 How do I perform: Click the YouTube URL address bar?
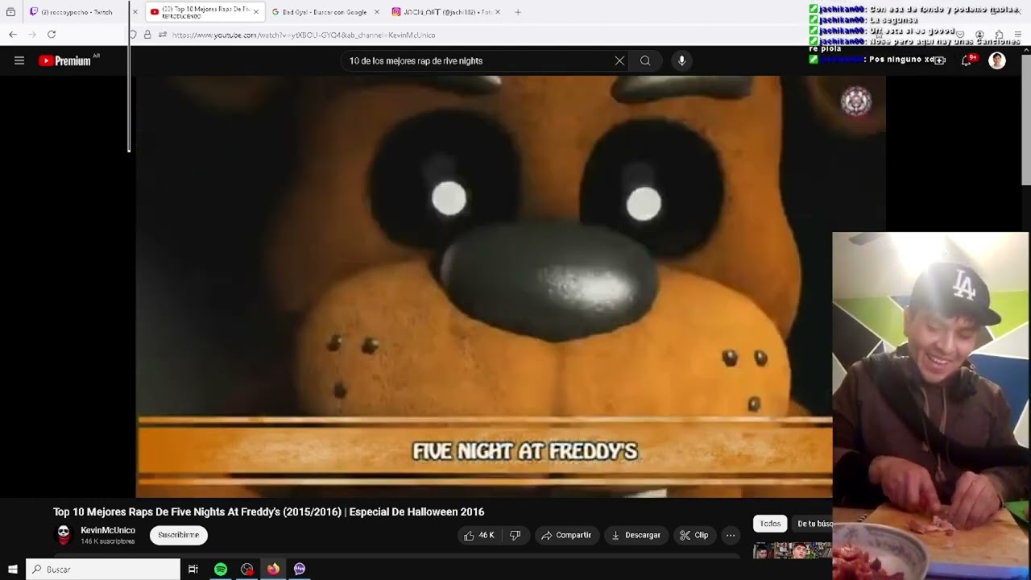(x=304, y=35)
